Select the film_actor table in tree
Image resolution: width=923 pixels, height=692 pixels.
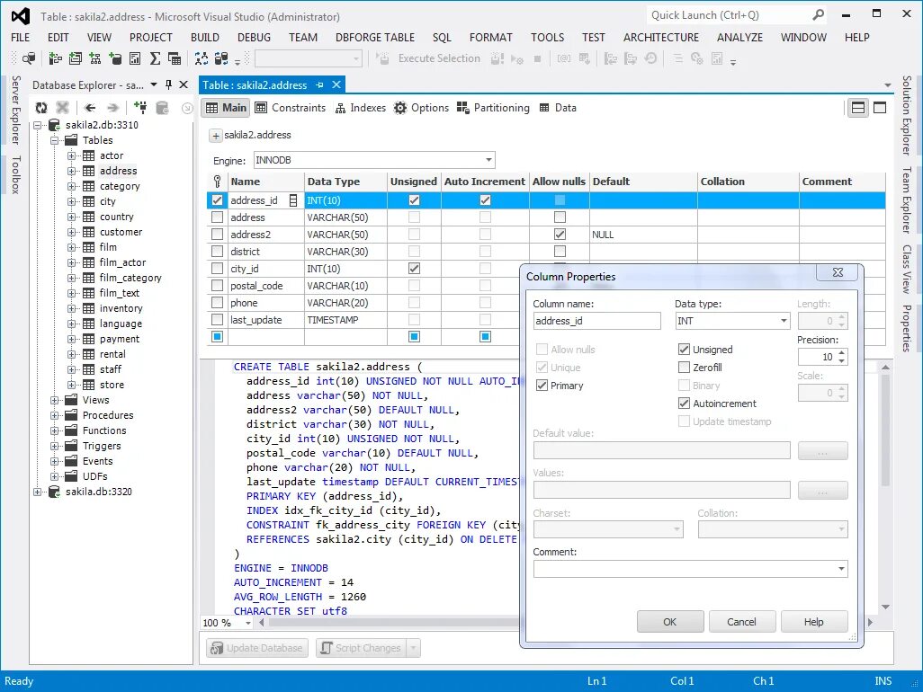(x=122, y=262)
